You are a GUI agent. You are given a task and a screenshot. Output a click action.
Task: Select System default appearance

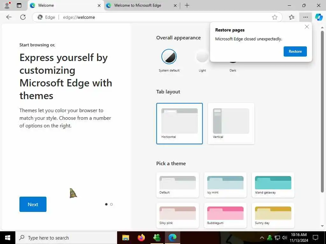tap(169, 57)
